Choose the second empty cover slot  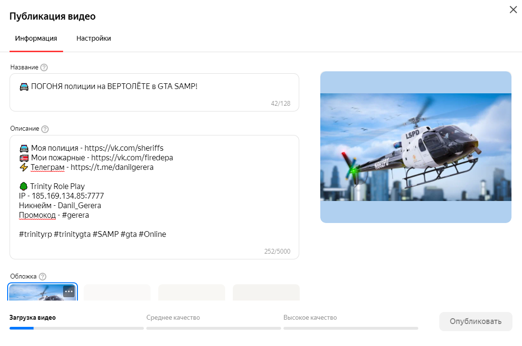[117, 292]
